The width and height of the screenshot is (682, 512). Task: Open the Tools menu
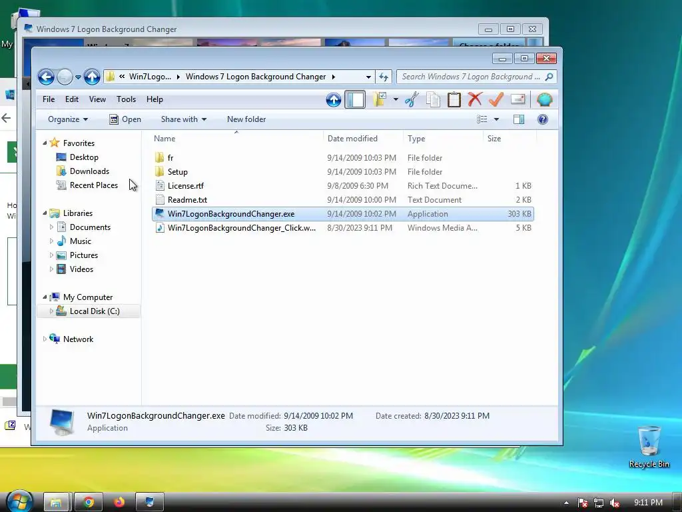coord(126,99)
